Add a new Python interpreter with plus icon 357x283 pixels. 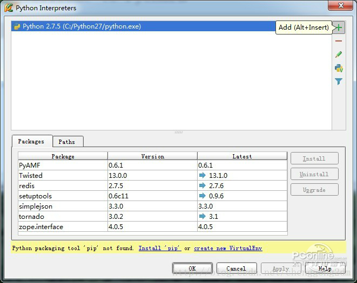click(x=339, y=27)
